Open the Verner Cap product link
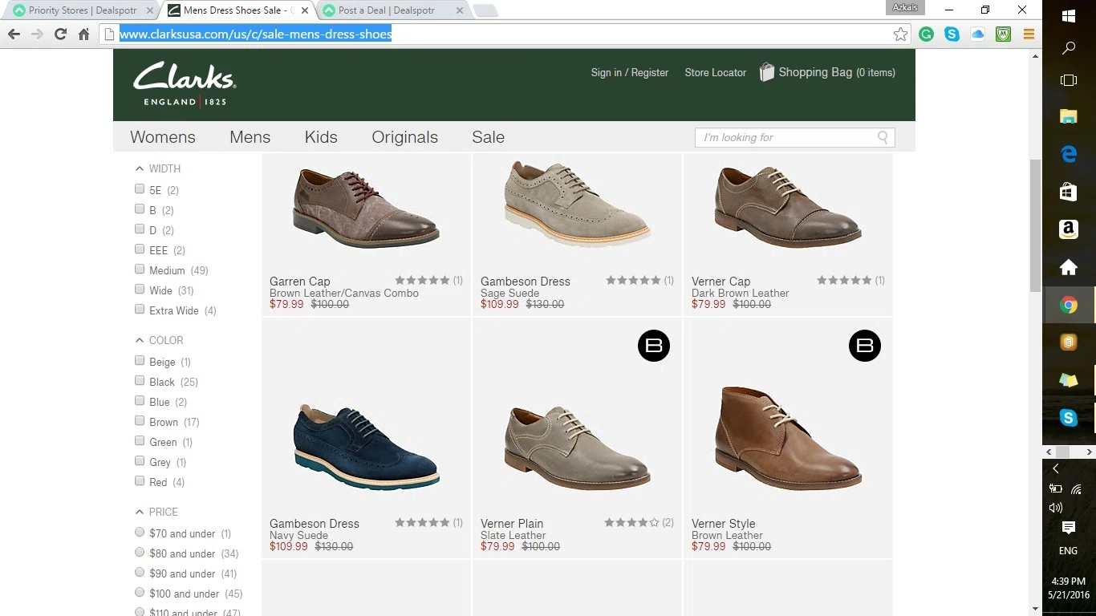Viewport: 1096px width, 616px height. 721,282
